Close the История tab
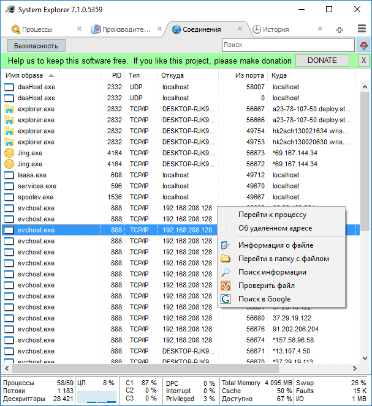372x406 pixels. point(321,29)
